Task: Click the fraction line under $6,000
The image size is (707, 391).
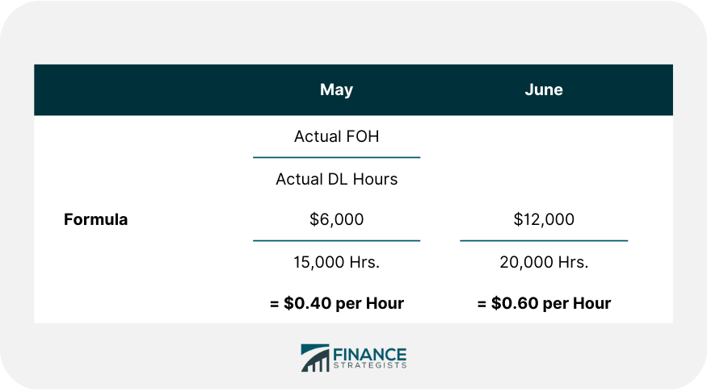Action: pos(336,240)
